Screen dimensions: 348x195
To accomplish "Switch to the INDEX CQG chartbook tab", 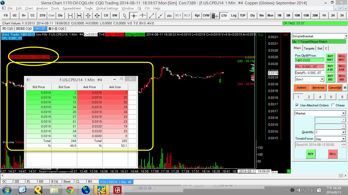I will point(24,28).
